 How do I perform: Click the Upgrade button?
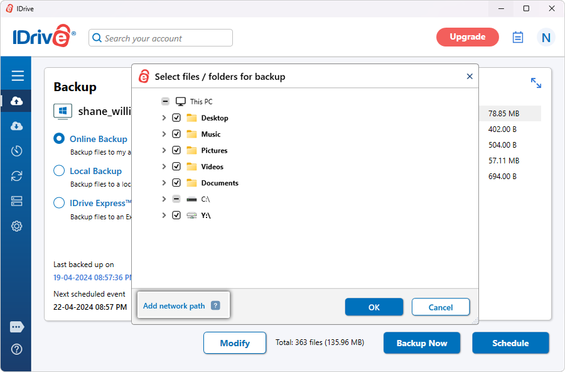467,37
